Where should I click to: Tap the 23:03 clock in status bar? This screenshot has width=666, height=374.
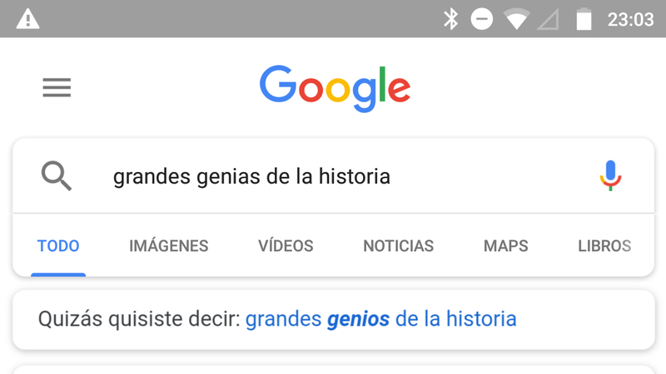tap(630, 19)
